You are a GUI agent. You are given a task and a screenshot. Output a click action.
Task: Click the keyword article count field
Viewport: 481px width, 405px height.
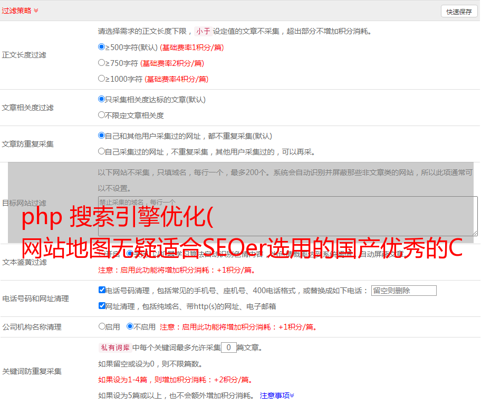(x=228, y=348)
